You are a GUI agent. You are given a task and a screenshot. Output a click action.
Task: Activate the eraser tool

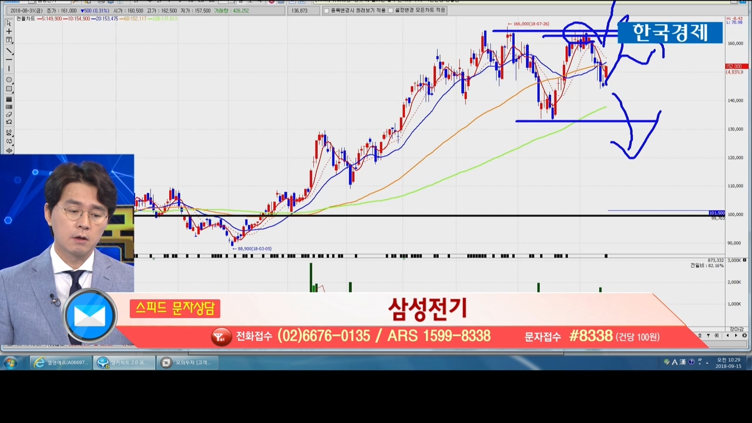tap(9, 115)
